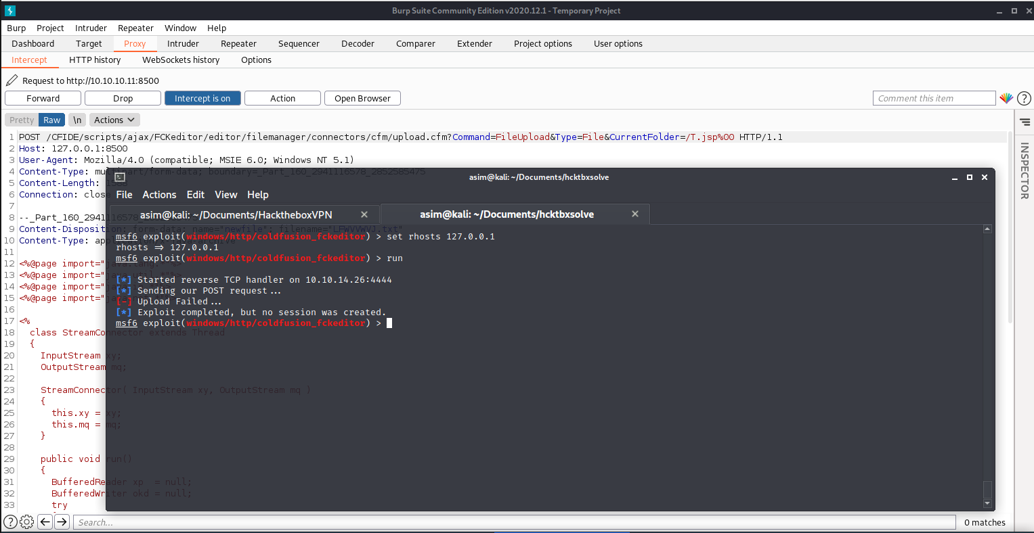The height and width of the screenshot is (533, 1034).
Task: Open the WebSockets history sub-tab
Action: pos(181,60)
